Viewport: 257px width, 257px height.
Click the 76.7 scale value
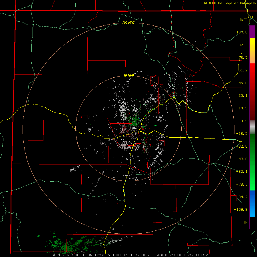tap(243, 57)
